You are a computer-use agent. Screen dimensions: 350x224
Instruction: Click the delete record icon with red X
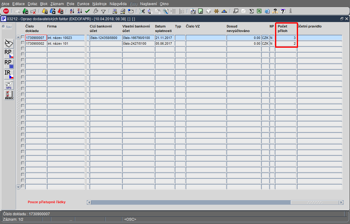(x=33, y=11)
